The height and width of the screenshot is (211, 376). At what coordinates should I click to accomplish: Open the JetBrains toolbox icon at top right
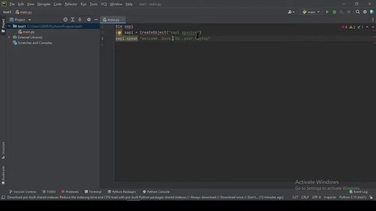tap(372, 12)
